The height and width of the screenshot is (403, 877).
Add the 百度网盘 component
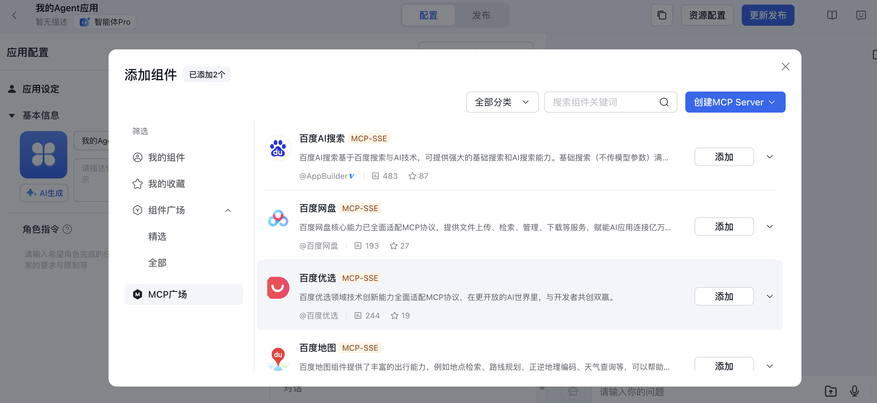(x=724, y=226)
